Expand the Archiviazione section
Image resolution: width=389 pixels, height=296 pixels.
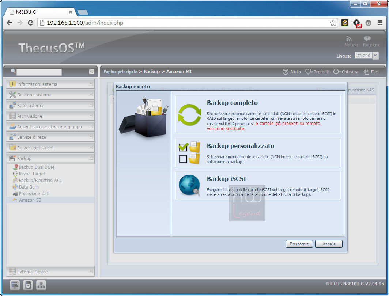tap(91, 115)
